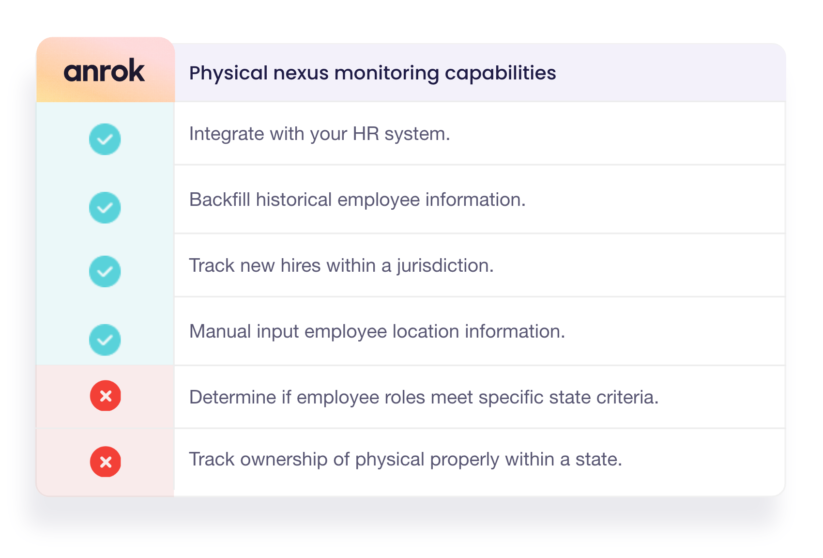Screen dimensions: 823x558
Task: Click the anrok logo
Action: 104,71
